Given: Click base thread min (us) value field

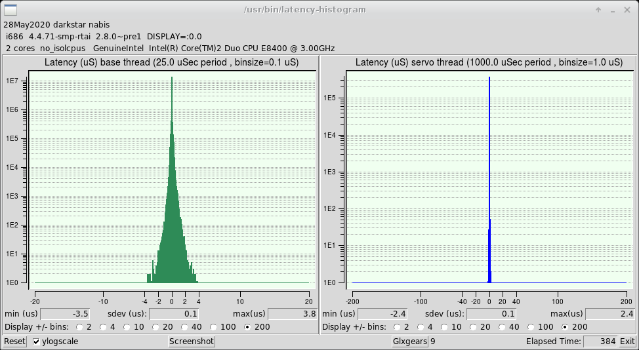Looking at the screenshot, I should (x=65, y=314).
